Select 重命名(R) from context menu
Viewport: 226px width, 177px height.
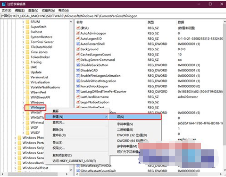59,135
